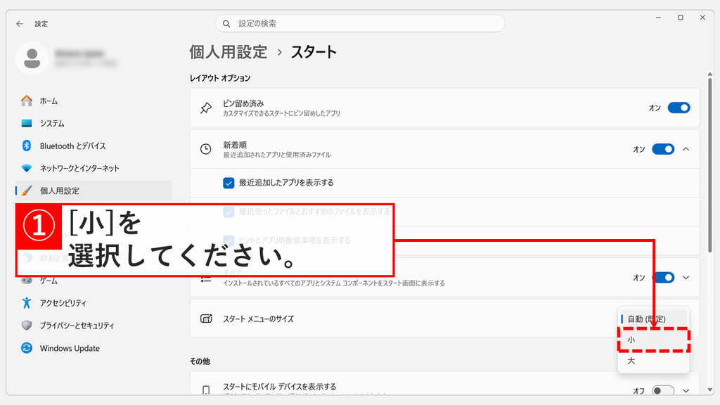Screen dimensions: 720x405
Task: Select 小 in the size dropdown
Action: [653, 340]
